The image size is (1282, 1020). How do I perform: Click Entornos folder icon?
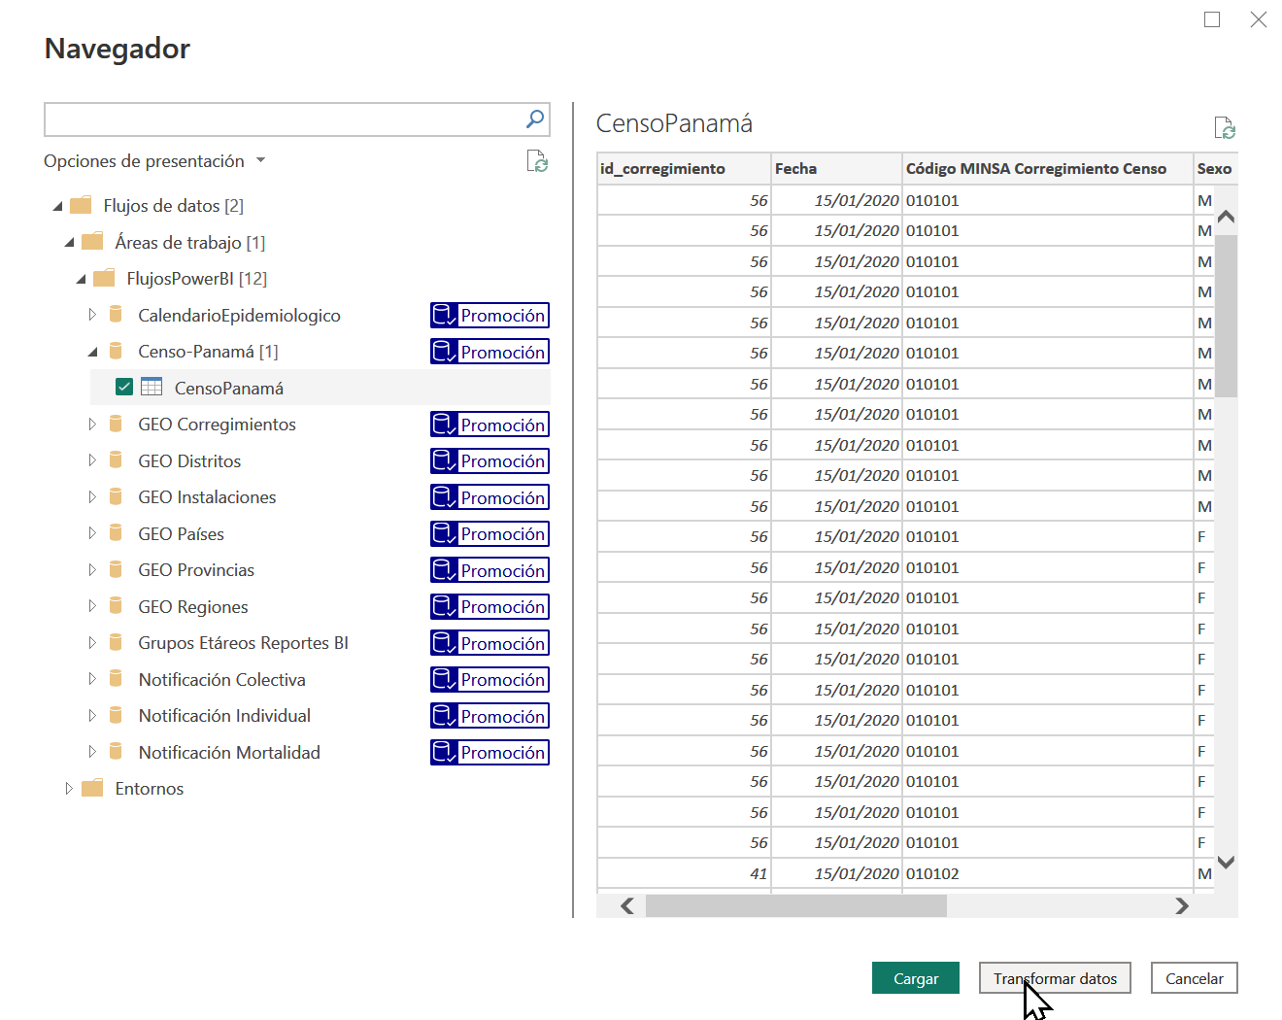(92, 788)
